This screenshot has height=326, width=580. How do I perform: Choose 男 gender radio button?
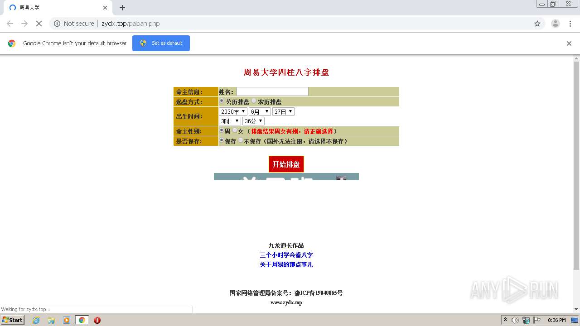pos(222,130)
